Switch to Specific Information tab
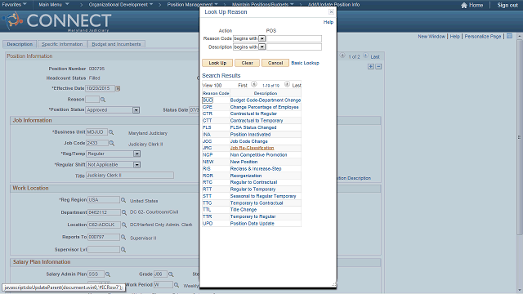Screen dimensions: 523x294 tap(62, 44)
